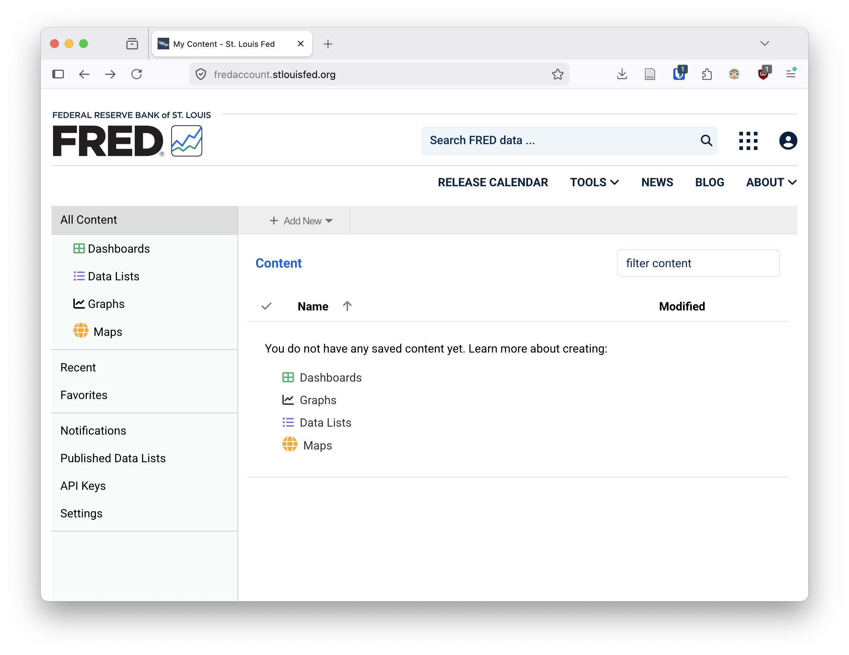The width and height of the screenshot is (849, 655).
Task: Open the user account profile icon
Action: (788, 141)
